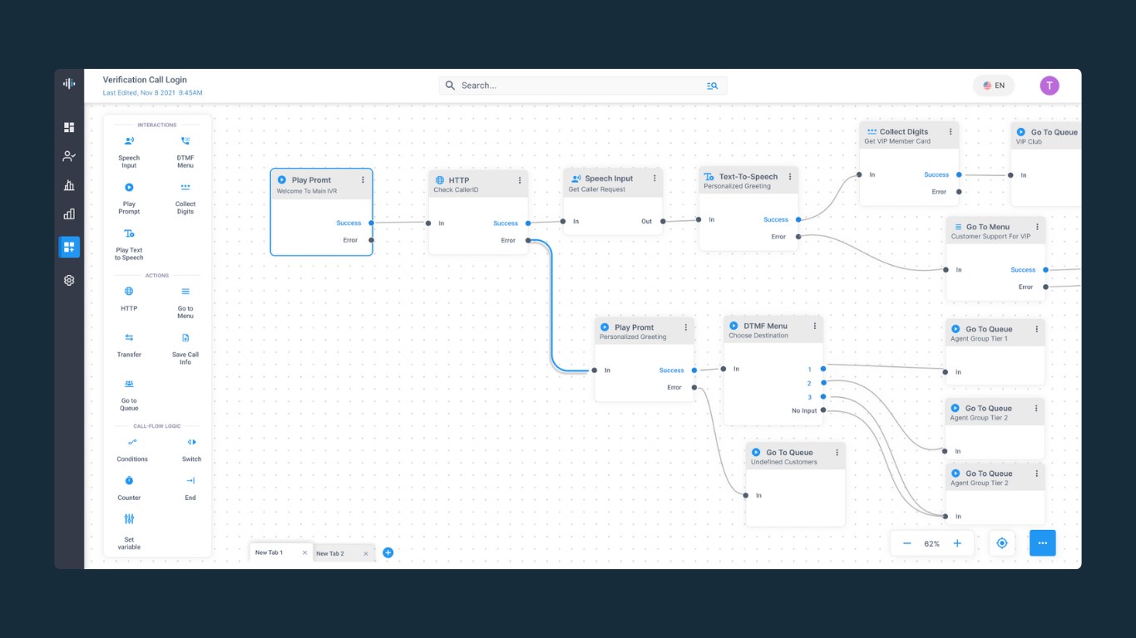Zoom out with the minus button
1136x638 pixels.
(907, 543)
